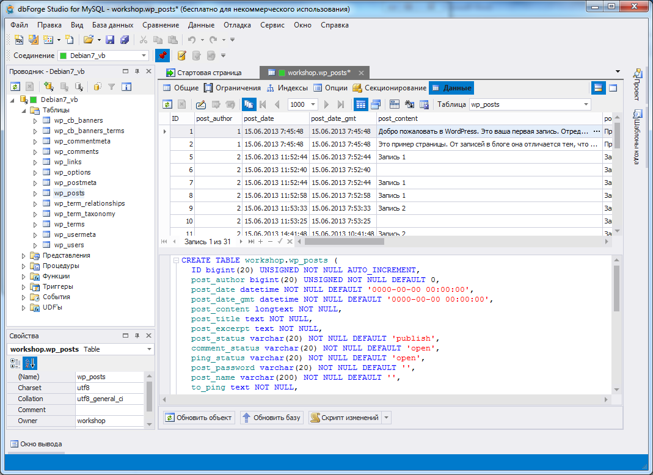Click the Скрипт изменений button
Viewport: 653px width, 475px height.
(x=345, y=418)
